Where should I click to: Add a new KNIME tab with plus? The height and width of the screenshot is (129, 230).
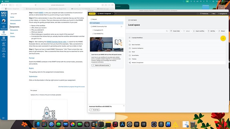(x=116, y=14)
